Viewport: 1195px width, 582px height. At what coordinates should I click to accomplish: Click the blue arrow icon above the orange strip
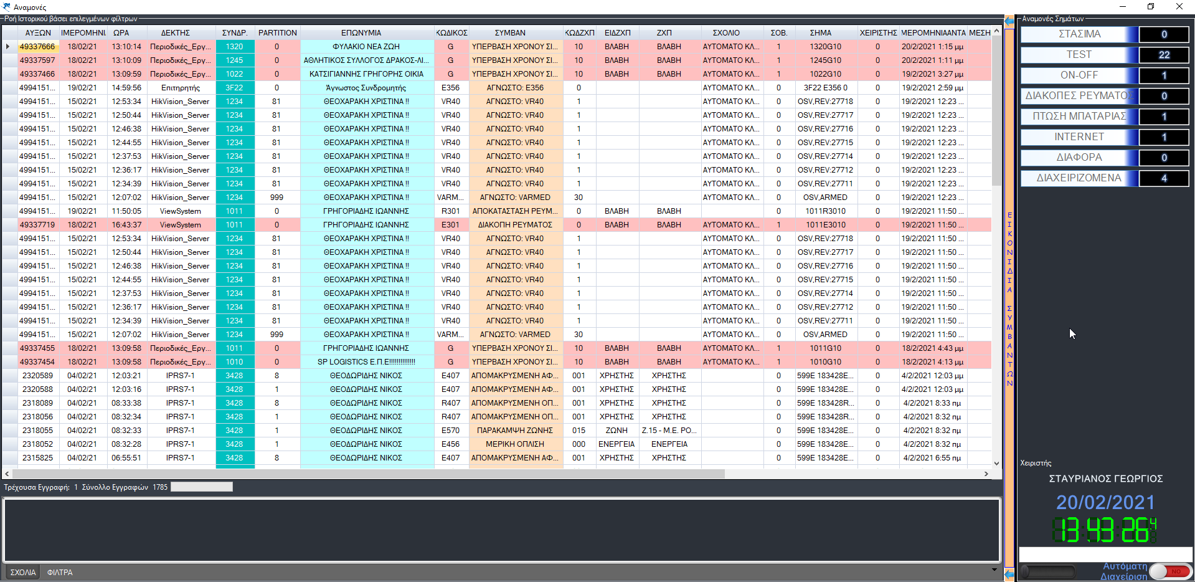[1009, 21]
